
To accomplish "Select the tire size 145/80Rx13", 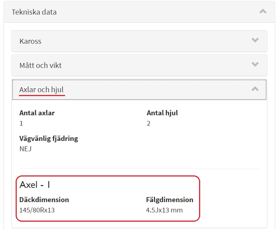I will (37, 210).
